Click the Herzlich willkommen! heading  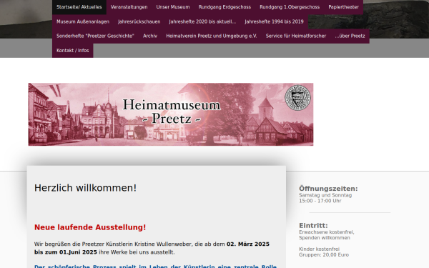coord(85,188)
